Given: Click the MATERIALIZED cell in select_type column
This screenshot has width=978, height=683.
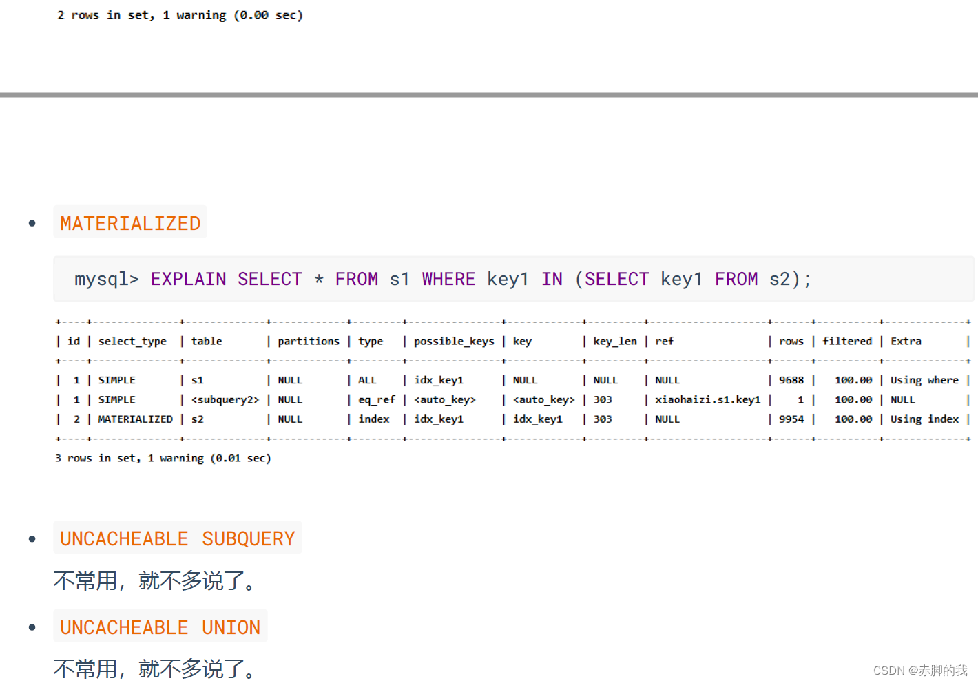Looking at the screenshot, I should [136, 419].
